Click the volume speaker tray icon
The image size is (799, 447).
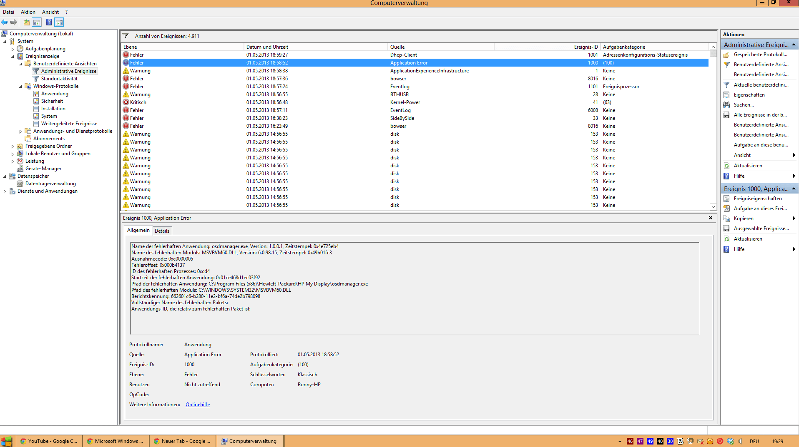click(740, 441)
